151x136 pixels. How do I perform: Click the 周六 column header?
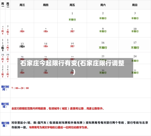(x=103, y=5)
